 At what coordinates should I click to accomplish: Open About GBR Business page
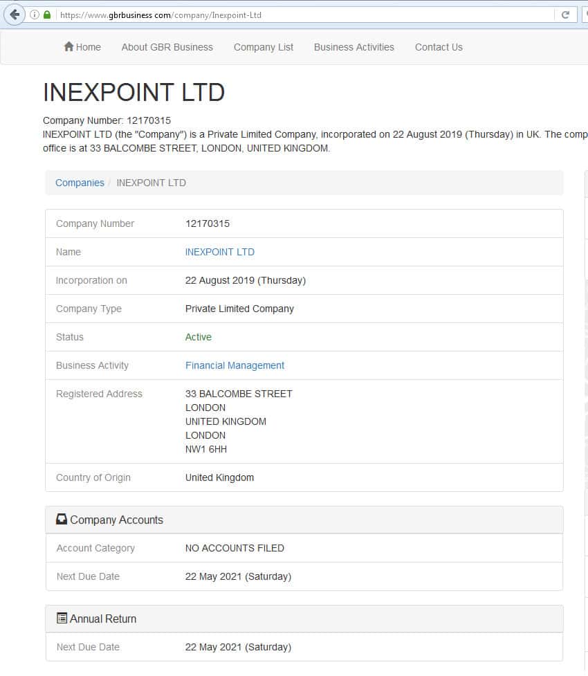pos(167,47)
